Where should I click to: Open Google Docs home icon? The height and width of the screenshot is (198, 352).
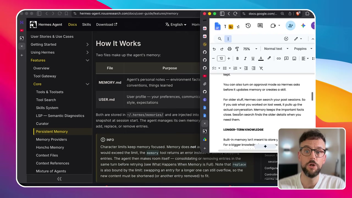[x=218, y=26]
